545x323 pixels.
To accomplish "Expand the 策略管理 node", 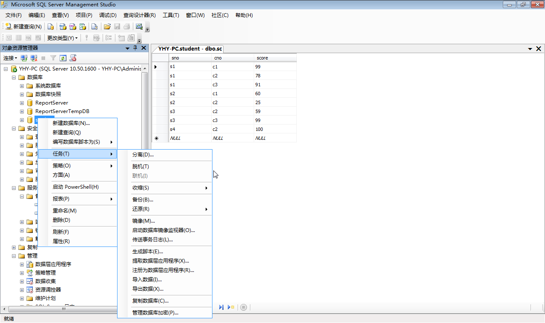I will (x=22, y=273).
